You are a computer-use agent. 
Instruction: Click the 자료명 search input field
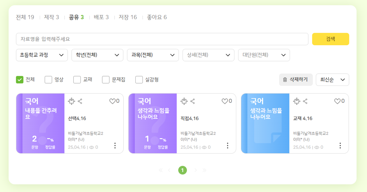click(162, 39)
